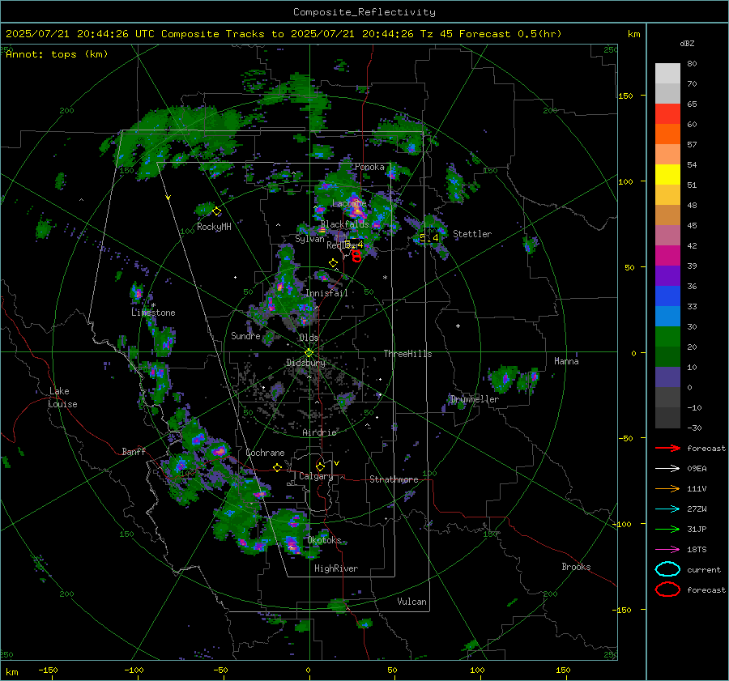
Task: Click the Airdrie city label
Action: 319,432
